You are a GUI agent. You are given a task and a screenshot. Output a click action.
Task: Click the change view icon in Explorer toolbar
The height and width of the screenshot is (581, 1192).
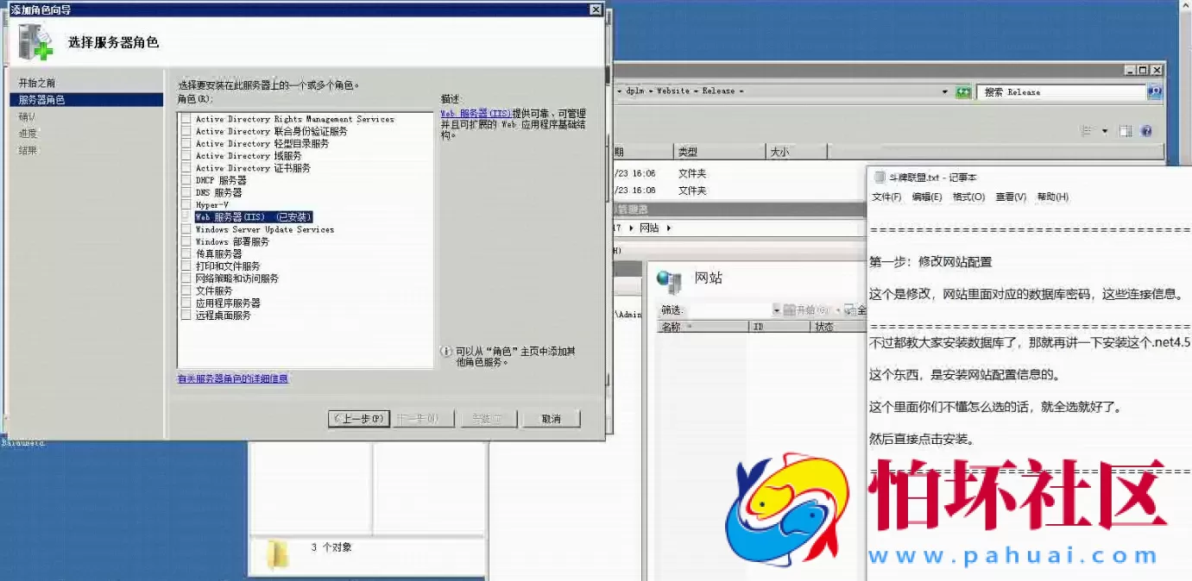[1088, 131]
